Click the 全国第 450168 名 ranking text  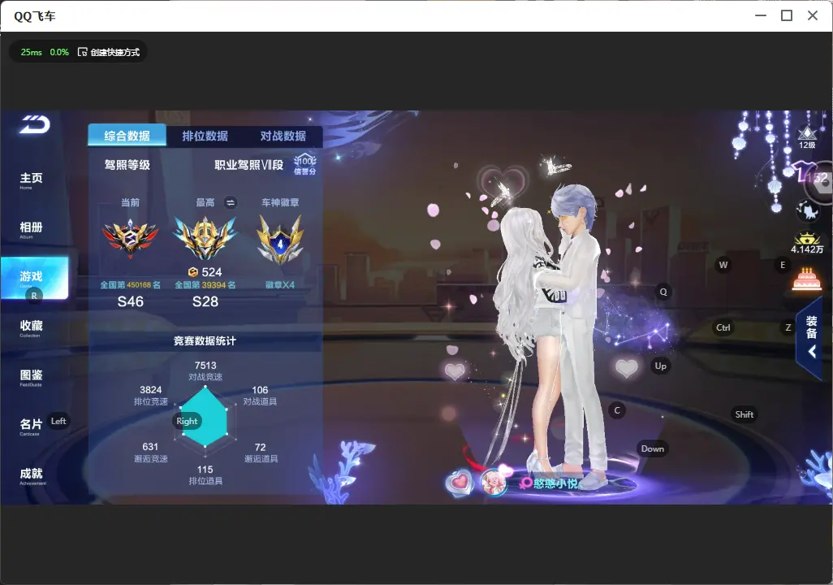coord(130,285)
